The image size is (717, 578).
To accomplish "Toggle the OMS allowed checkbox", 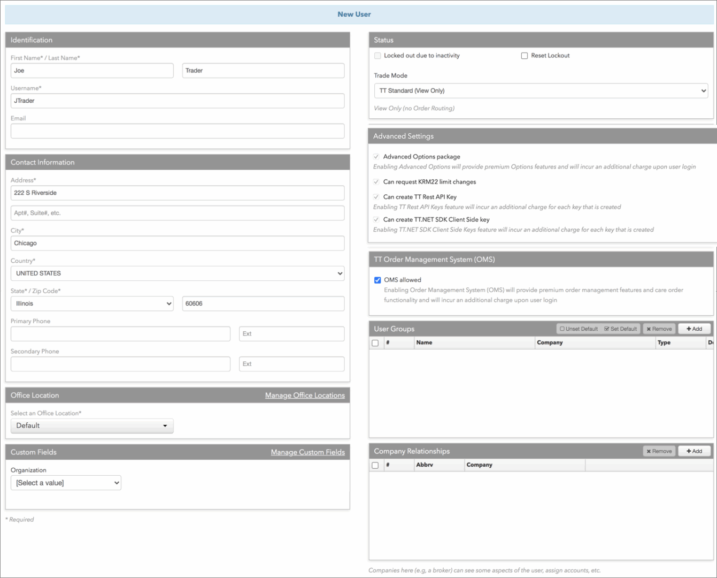I will [377, 280].
